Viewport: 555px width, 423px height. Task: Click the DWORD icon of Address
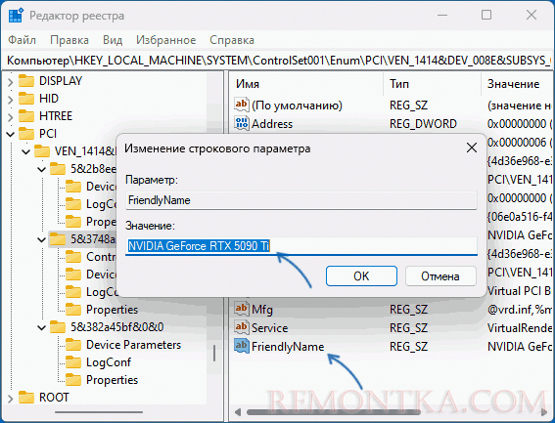[242, 123]
